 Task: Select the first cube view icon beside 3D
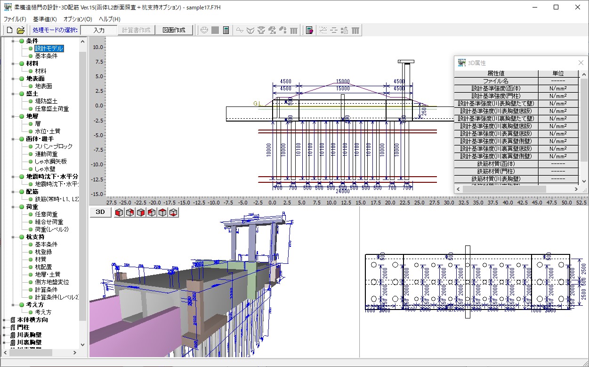[x=119, y=212]
